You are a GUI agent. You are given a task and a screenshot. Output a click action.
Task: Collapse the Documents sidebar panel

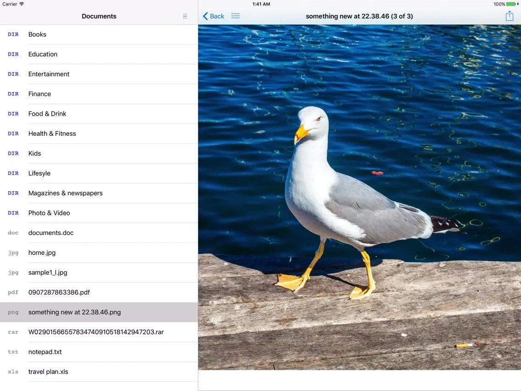(185, 16)
